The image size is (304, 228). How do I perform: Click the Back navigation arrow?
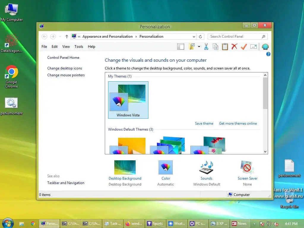[45, 37]
